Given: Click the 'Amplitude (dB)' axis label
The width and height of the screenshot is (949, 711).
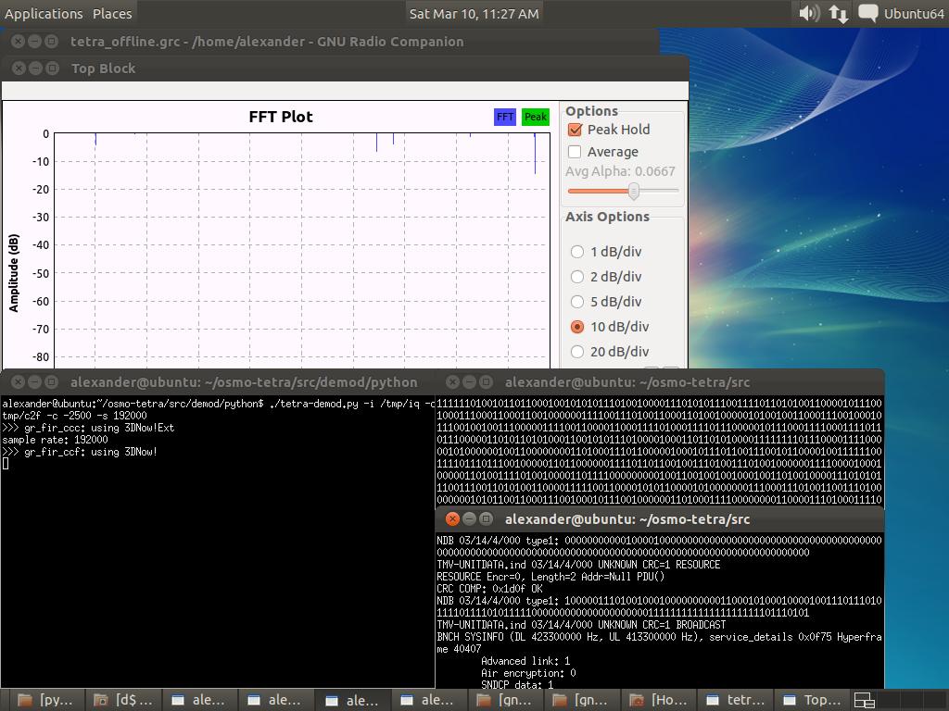Looking at the screenshot, I should (14, 273).
